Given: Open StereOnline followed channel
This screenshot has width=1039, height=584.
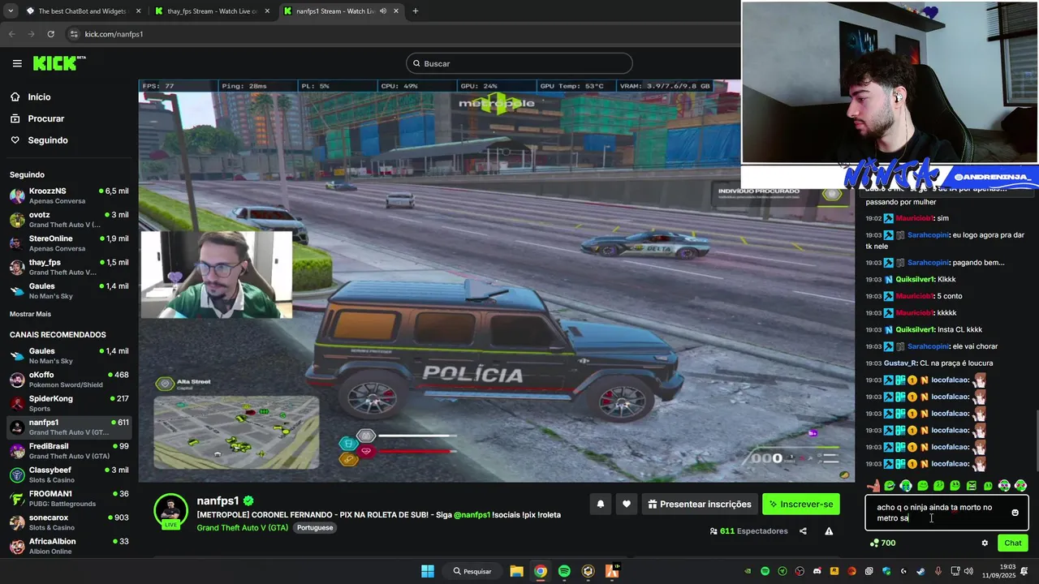Looking at the screenshot, I should click(x=69, y=243).
